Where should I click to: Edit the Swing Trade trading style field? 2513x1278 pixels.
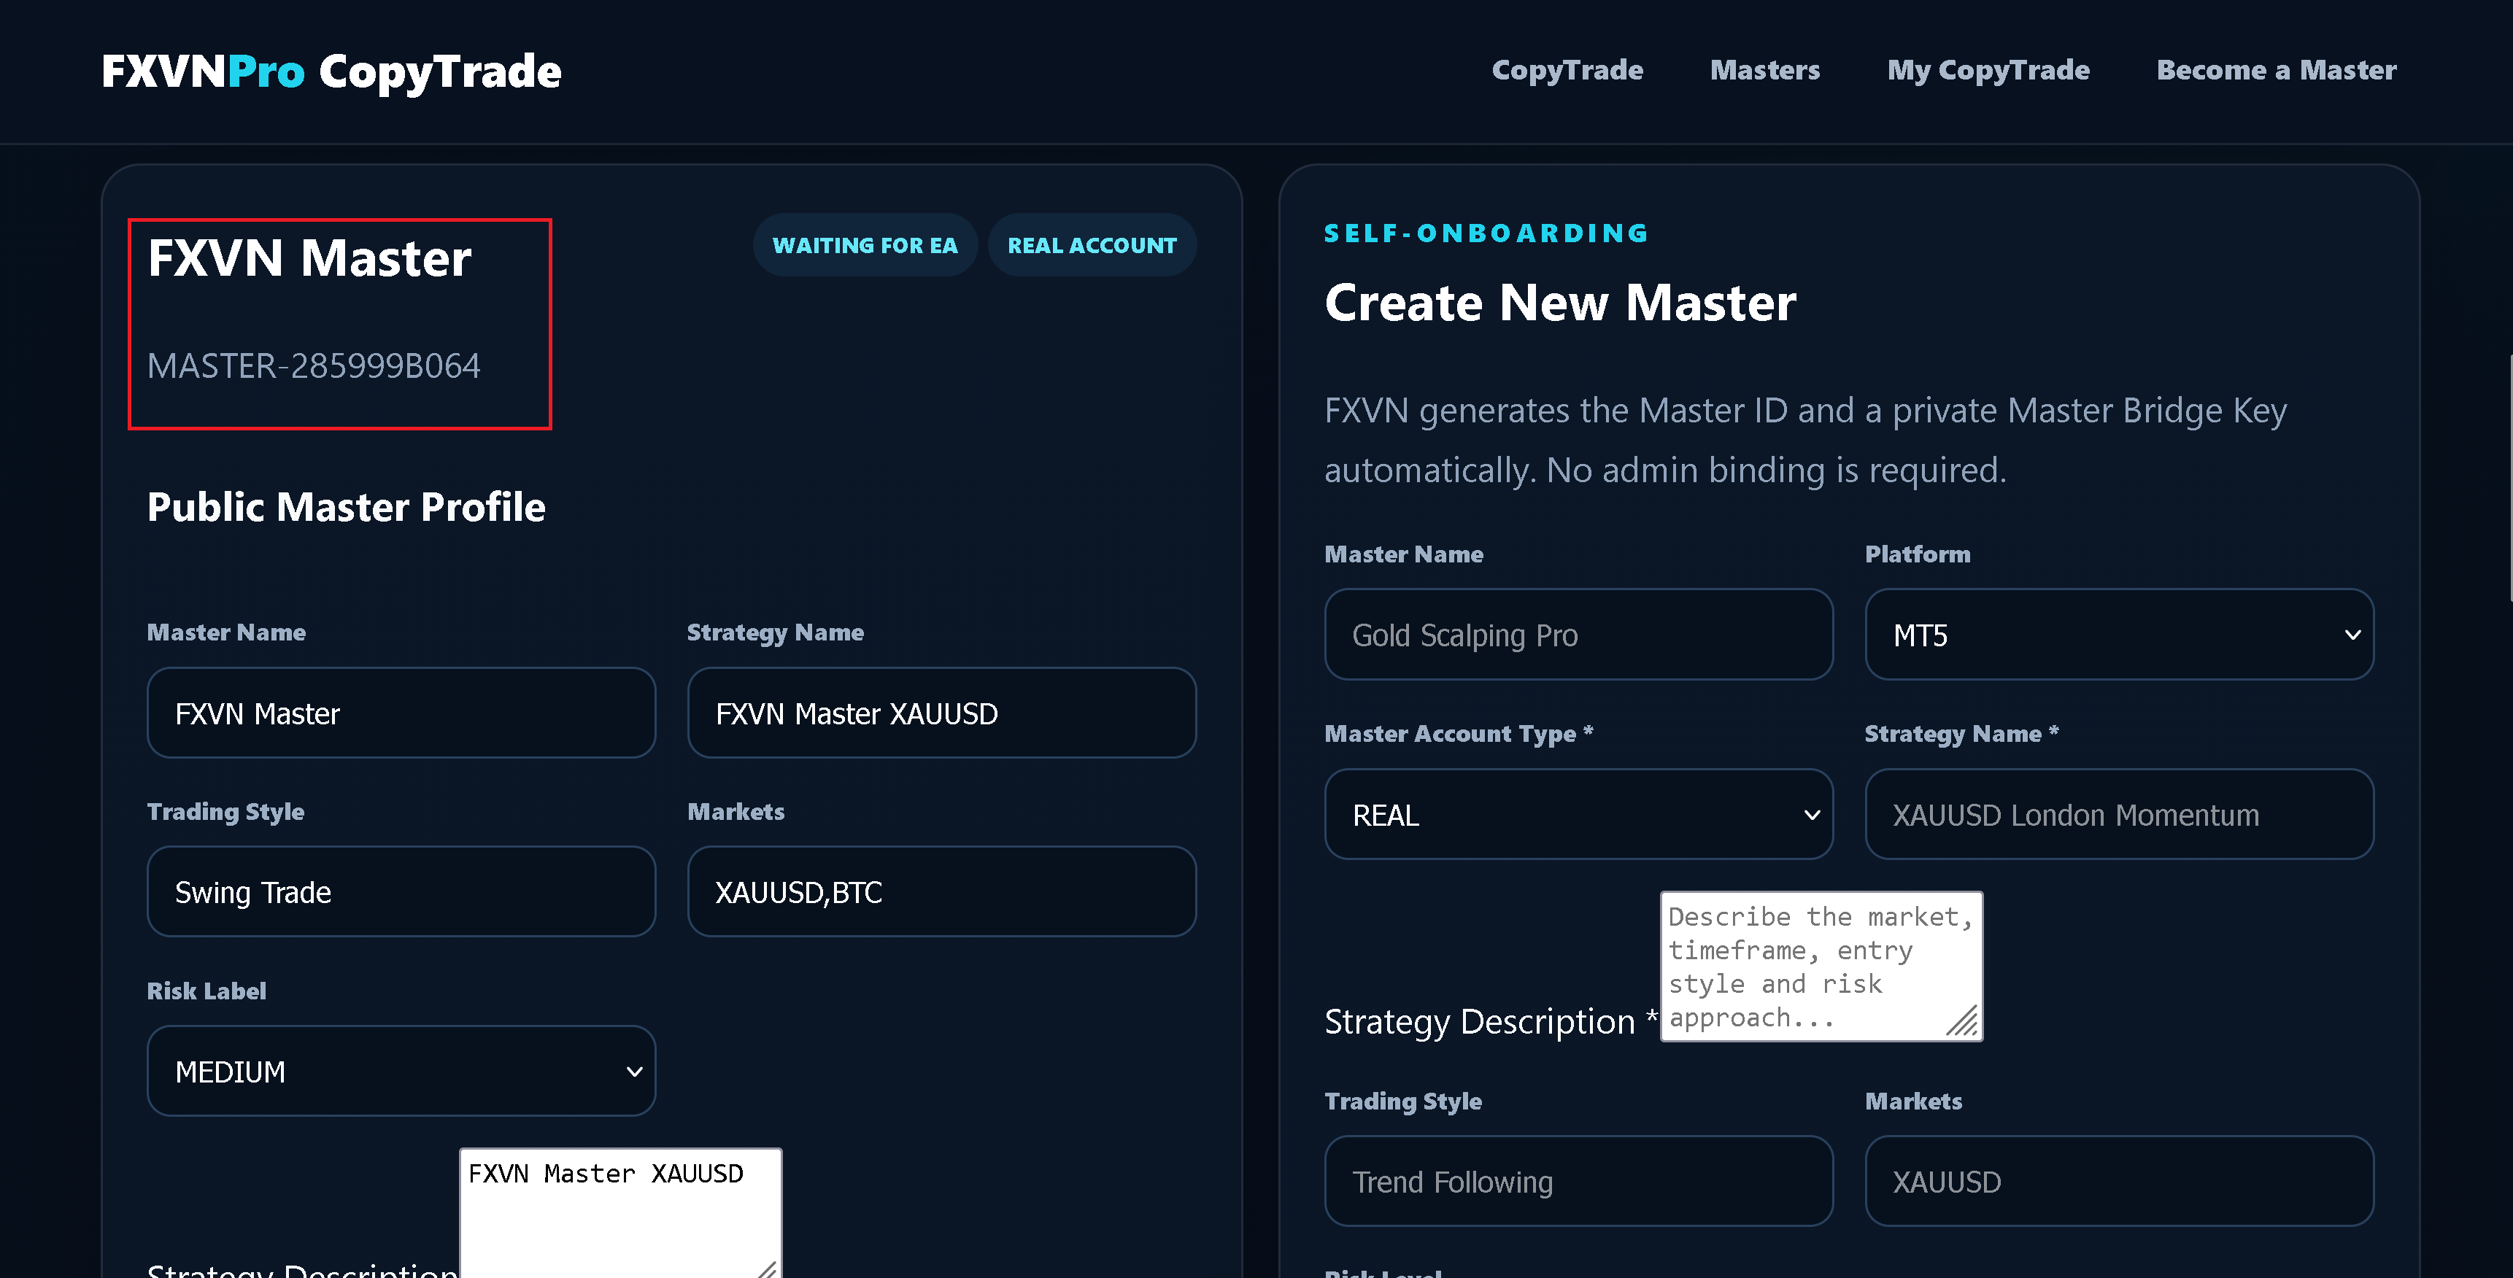401,891
